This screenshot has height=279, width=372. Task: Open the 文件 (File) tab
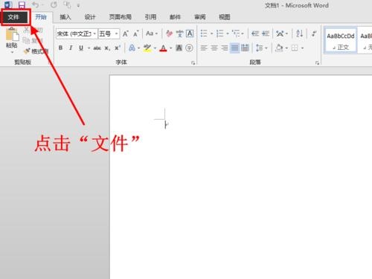pos(14,17)
